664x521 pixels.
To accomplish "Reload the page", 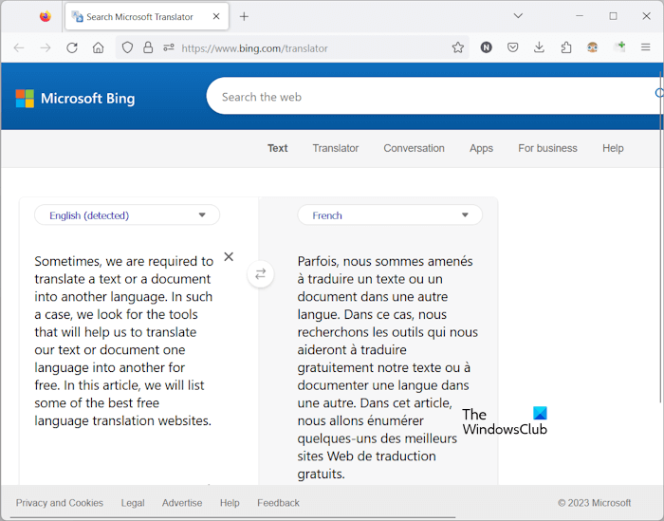I will click(72, 47).
